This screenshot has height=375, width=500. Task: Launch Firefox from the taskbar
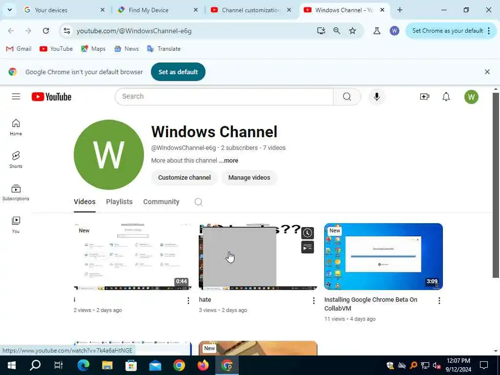pyautogui.click(x=203, y=365)
